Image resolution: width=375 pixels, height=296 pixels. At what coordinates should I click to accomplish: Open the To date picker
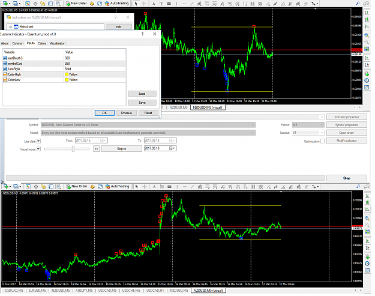tap(172, 140)
